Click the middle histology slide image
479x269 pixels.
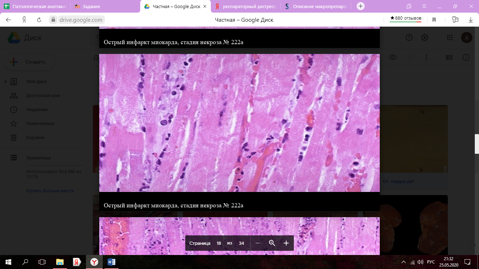click(239, 123)
